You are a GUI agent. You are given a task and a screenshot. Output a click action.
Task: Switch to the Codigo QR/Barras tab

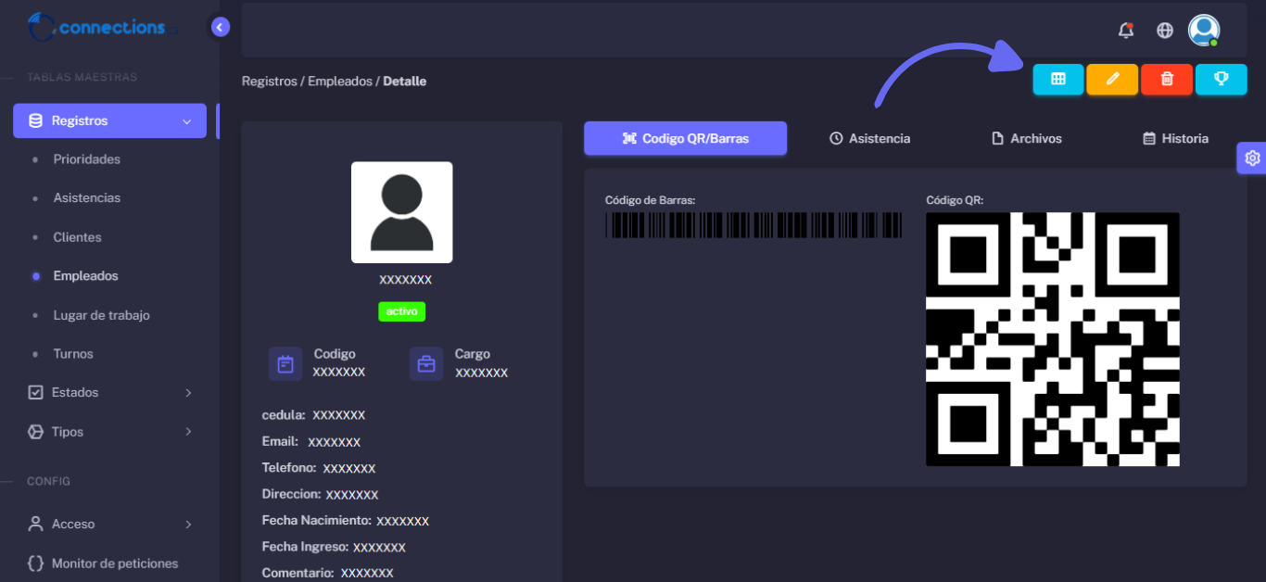[x=685, y=138]
